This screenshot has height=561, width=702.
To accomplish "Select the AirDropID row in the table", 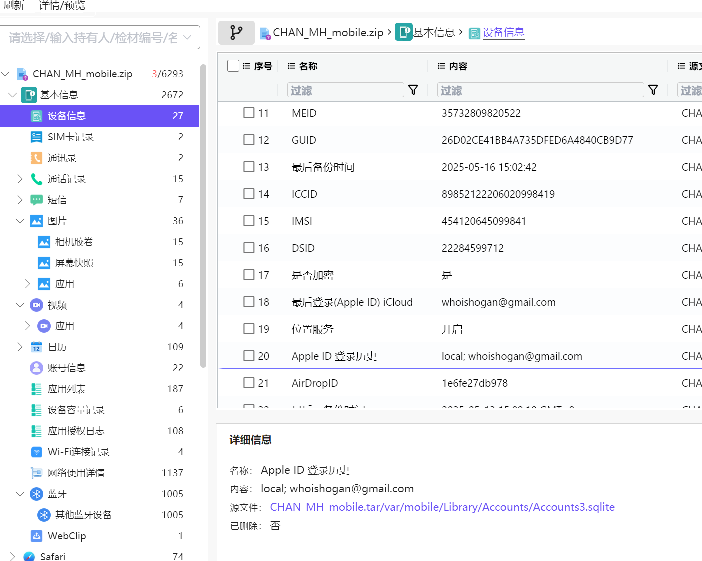I will point(461,383).
